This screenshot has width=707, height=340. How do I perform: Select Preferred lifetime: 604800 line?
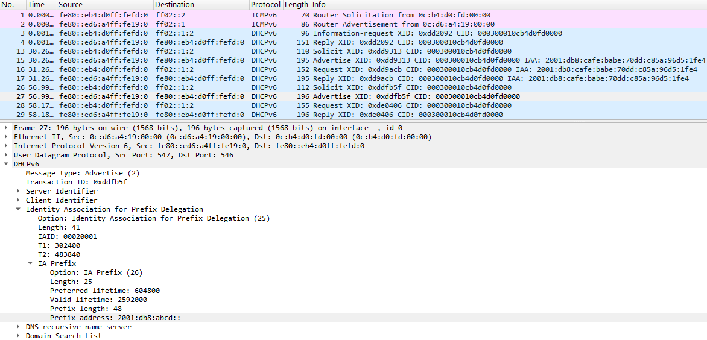tap(105, 291)
